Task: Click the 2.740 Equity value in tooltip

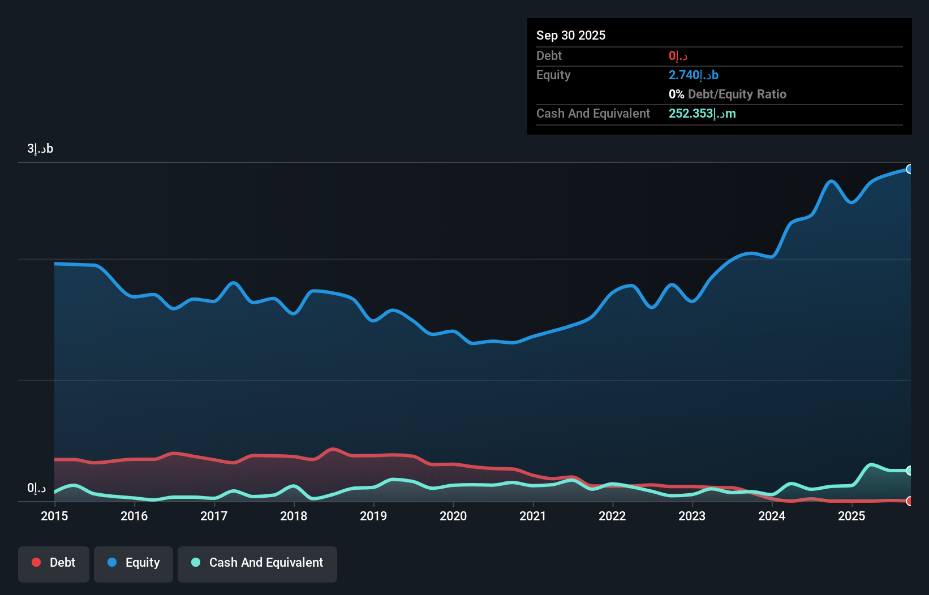Action: 694,75
